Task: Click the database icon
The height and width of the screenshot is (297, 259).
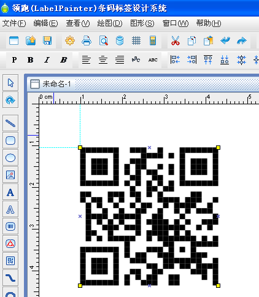Action: pyautogui.click(x=120, y=40)
